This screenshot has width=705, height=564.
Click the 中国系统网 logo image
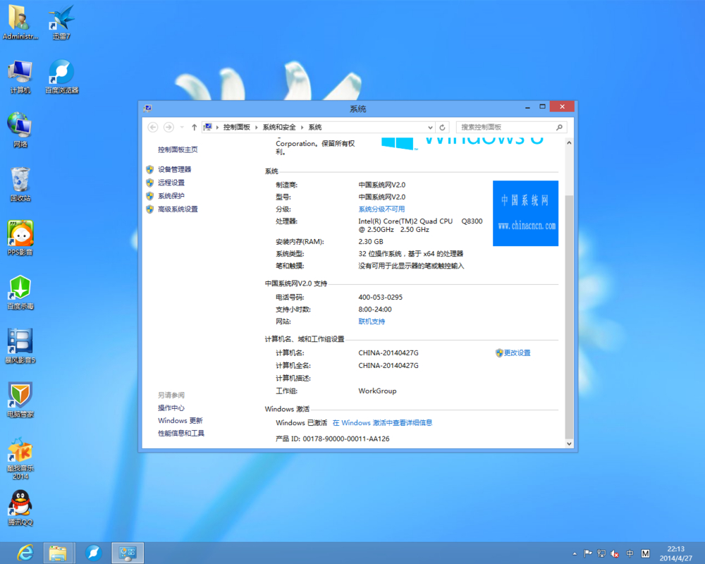pyautogui.click(x=526, y=213)
